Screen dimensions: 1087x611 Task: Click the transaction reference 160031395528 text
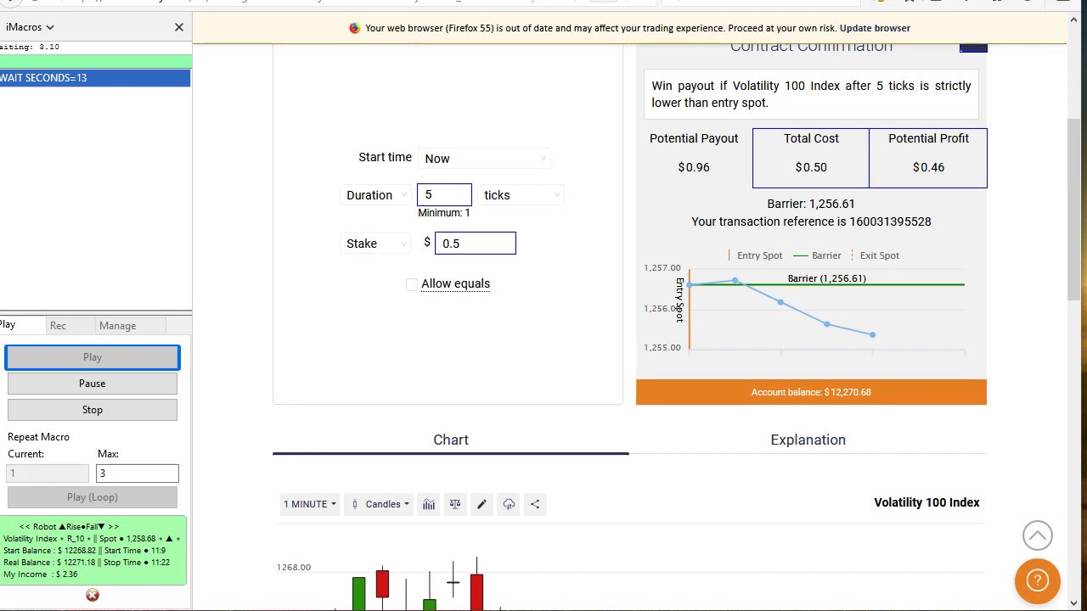pyautogui.click(x=811, y=221)
